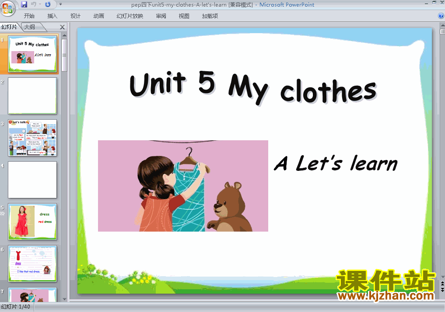This screenshot has width=445, height=312.
Task: Go to the next slide with the double-down arrow
Action: [x=442, y=289]
